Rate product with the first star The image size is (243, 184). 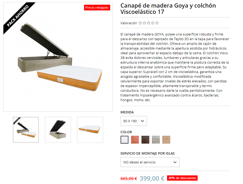(x=140, y=23)
